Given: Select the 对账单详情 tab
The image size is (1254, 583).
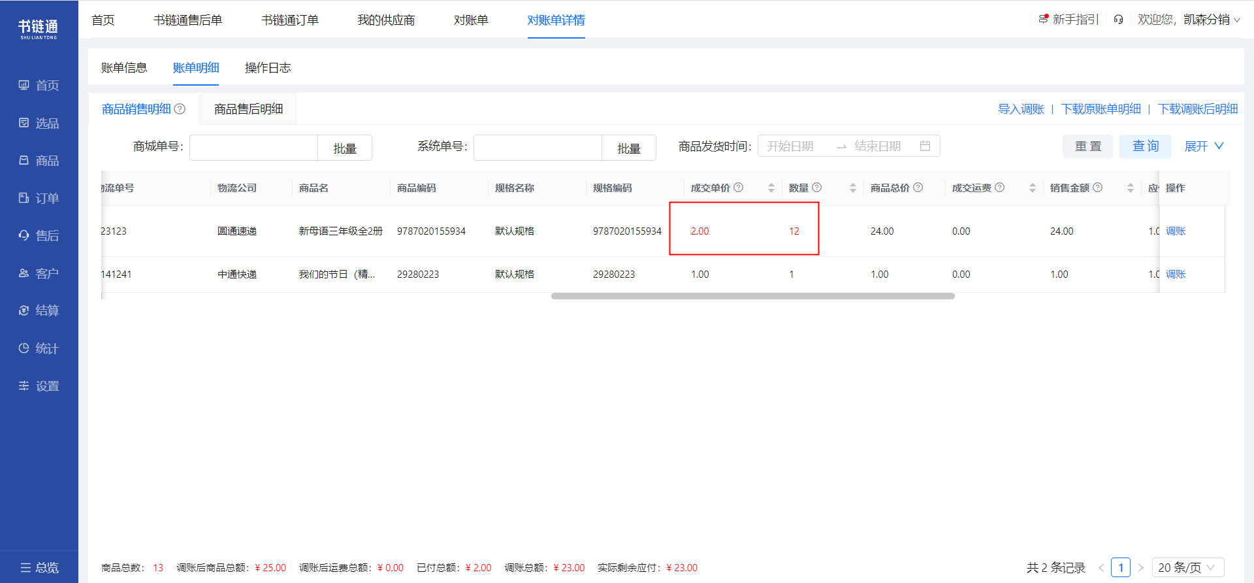Looking at the screenshot, I should coord(556,20).
